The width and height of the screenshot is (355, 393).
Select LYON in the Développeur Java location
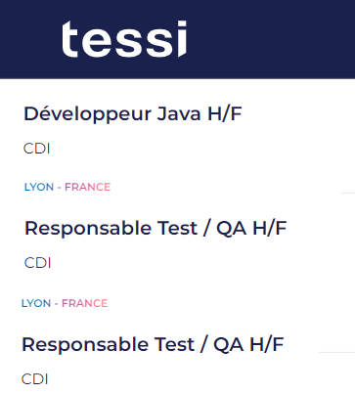(39, 187)
